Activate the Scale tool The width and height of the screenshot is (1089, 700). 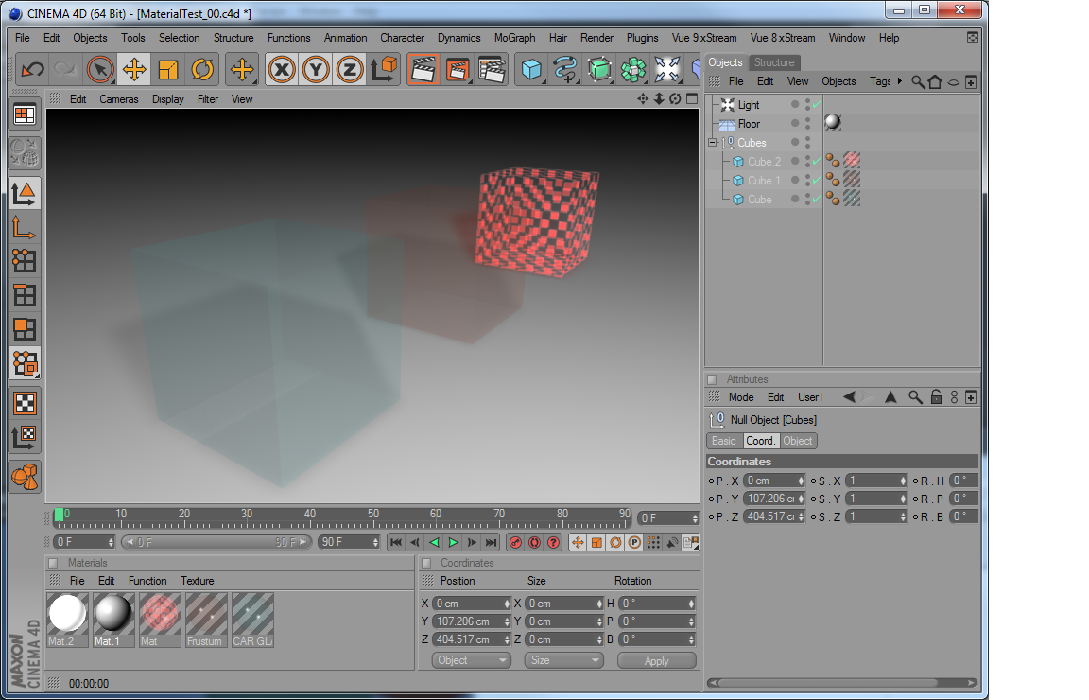[x=166, y=69]
